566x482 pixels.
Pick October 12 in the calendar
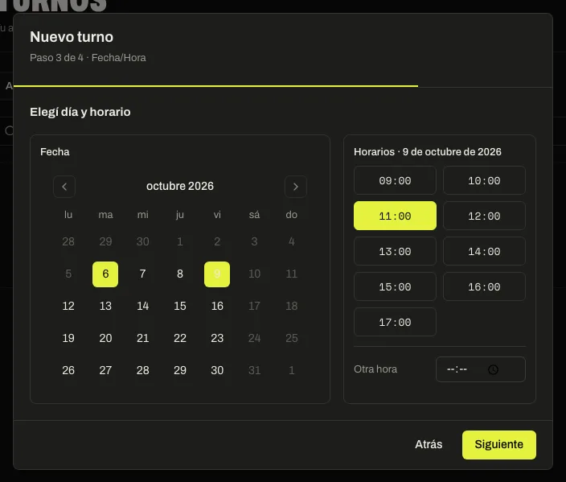(x=68, y=306)
